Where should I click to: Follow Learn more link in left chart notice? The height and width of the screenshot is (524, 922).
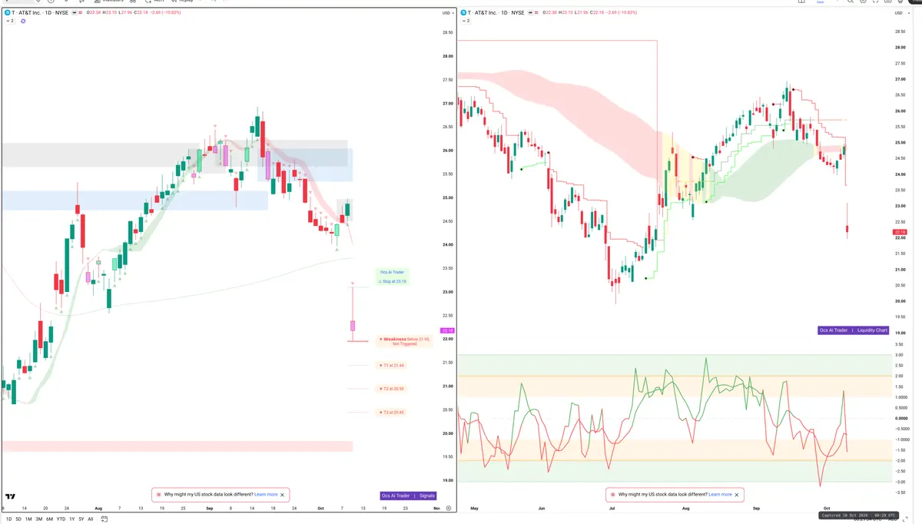click(x=266, y=495)
